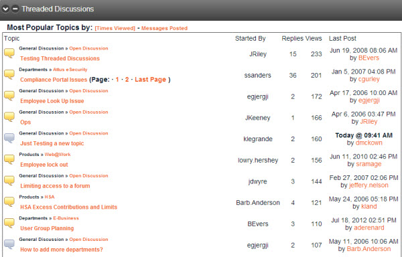Select starter name ssanders
Viewport: 402px width, 257px height.
(x=258, y=76)
